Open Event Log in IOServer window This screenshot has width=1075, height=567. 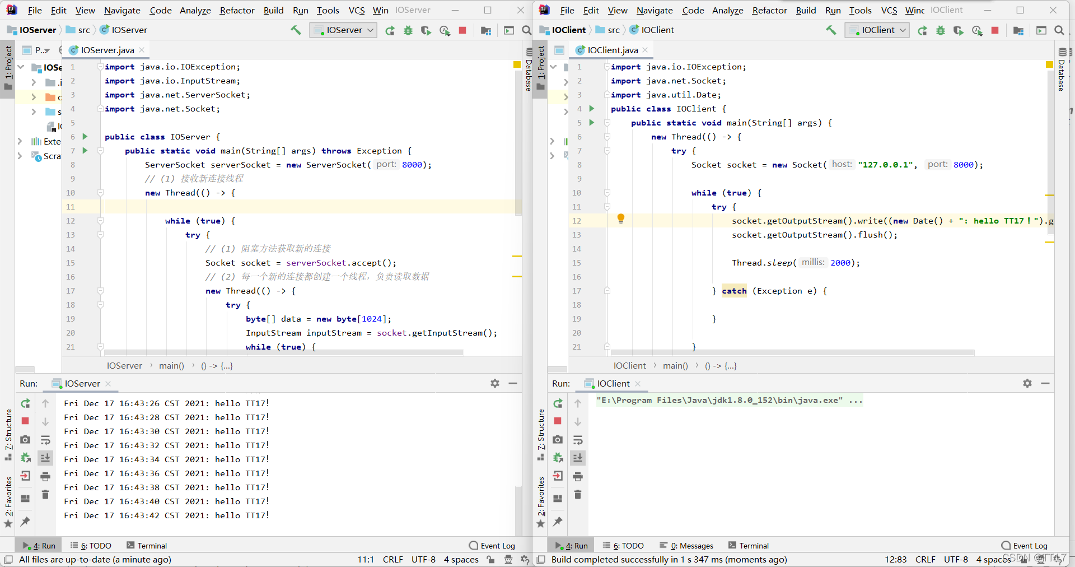click(x=492, y=545)
